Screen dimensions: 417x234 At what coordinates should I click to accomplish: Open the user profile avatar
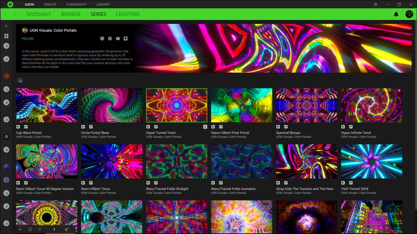pyautogui.click(x=409, y=14)
